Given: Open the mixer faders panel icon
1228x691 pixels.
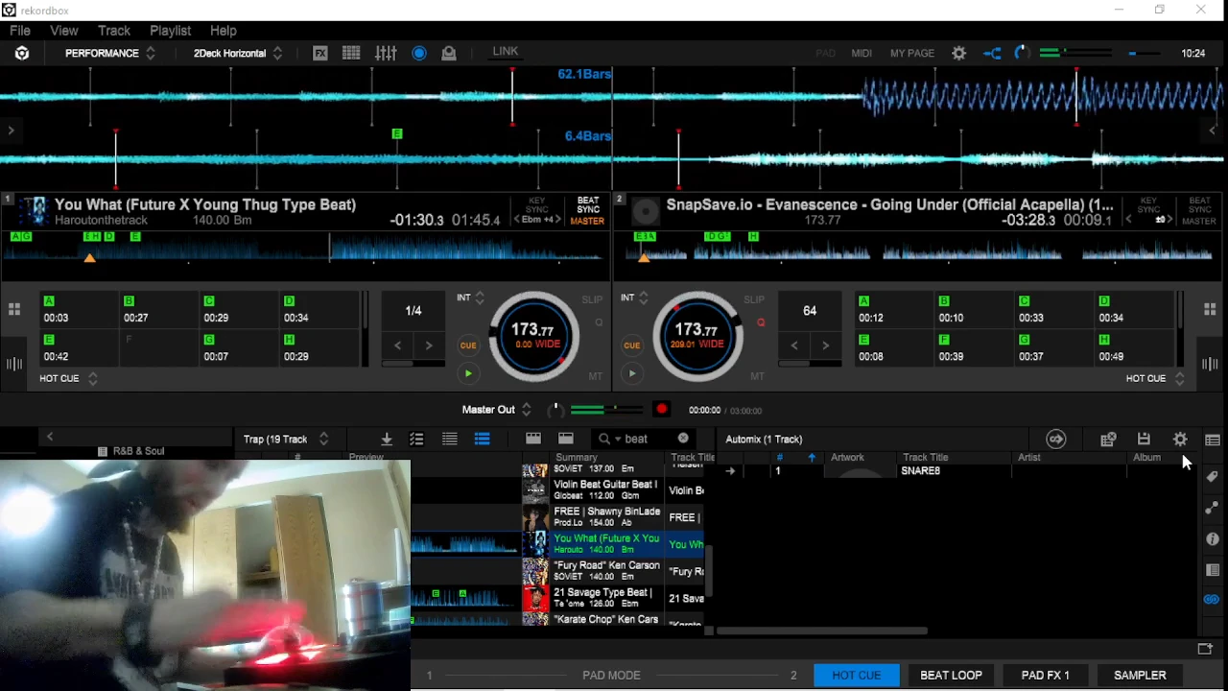Looking at the screenshot, I should [x=386, y=53].
